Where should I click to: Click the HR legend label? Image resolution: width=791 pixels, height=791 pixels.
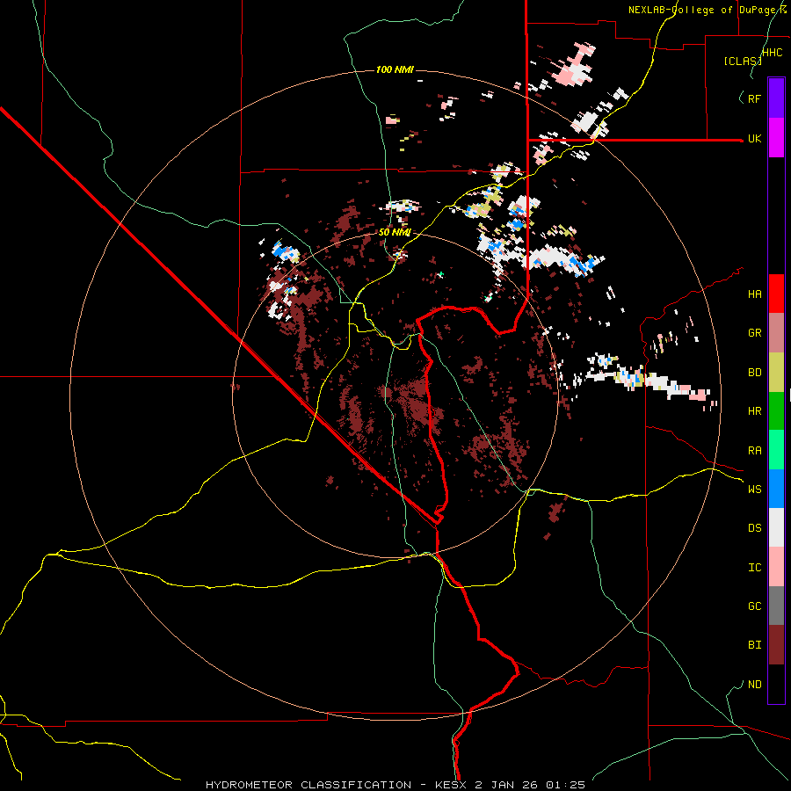click(x=754, y=411)
